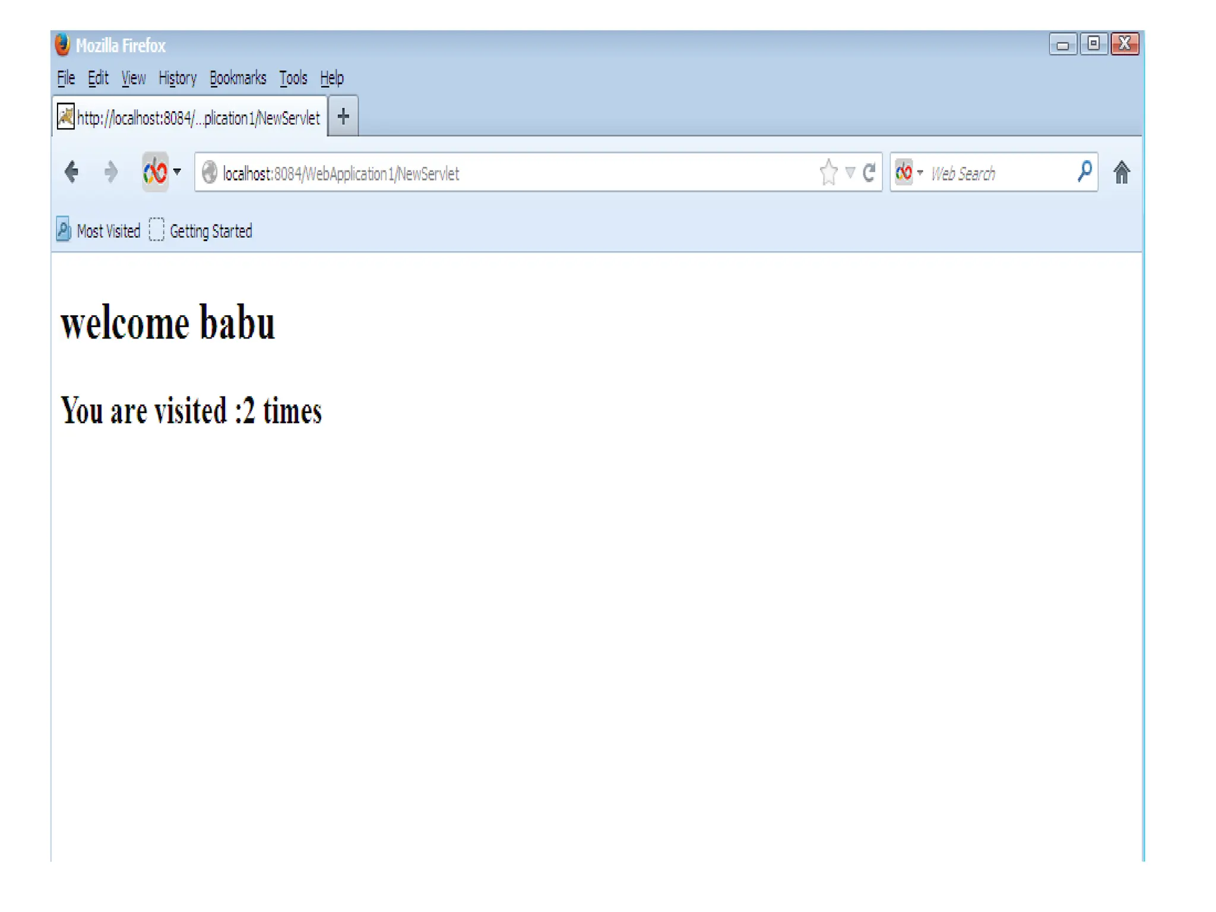Screen dimensions: 1216x912
Task: Expand the infinity toolbar button dropdown arrow
Action: coord(177,172)
